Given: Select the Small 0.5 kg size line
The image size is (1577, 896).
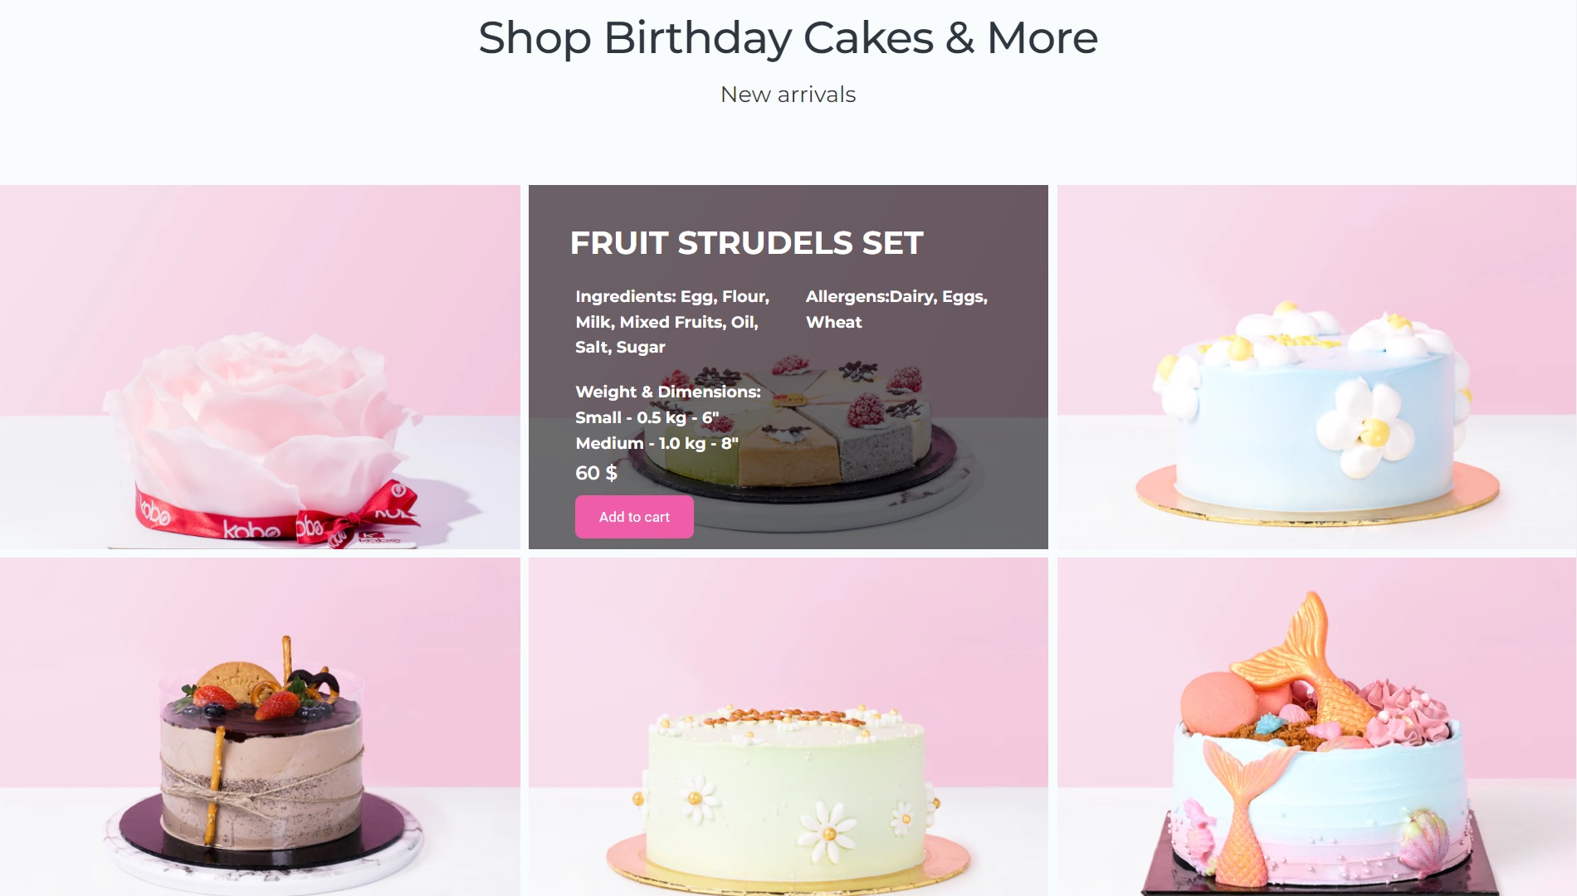Looking at the screenshot, I should point(647,417).
